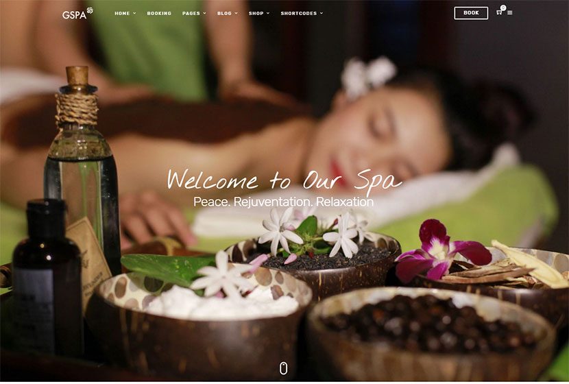The width and height of the screenshot is (569, 384).
Task: Open the hamburger side menu icon
Action: click(510, 13)
